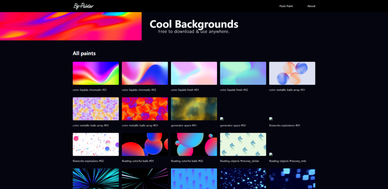Click broken image icon for floating objects #money_rmb

pos(271,155)
